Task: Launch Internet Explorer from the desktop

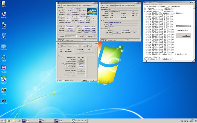Action: (4, 58)
